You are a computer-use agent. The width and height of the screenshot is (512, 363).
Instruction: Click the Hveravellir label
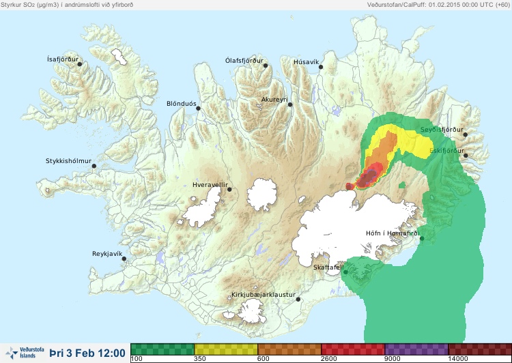(210, 185)
